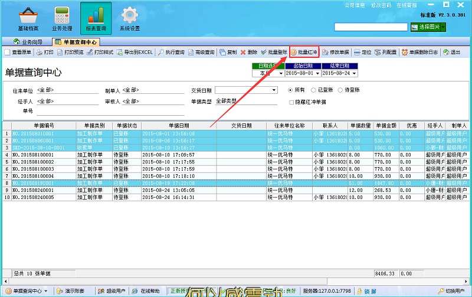Screen dimensions: 472x297
Task: Enable the 隐藏红冲单据 checkbox
Action: click(291, 102)
